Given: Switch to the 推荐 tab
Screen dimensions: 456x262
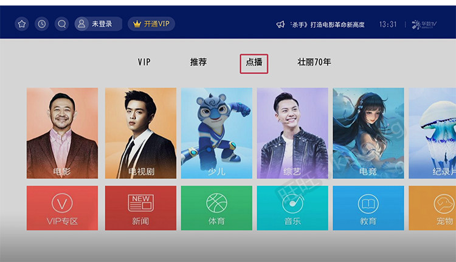Looking at the screenshot, I should pyautogui.click(x=198, y=62).
